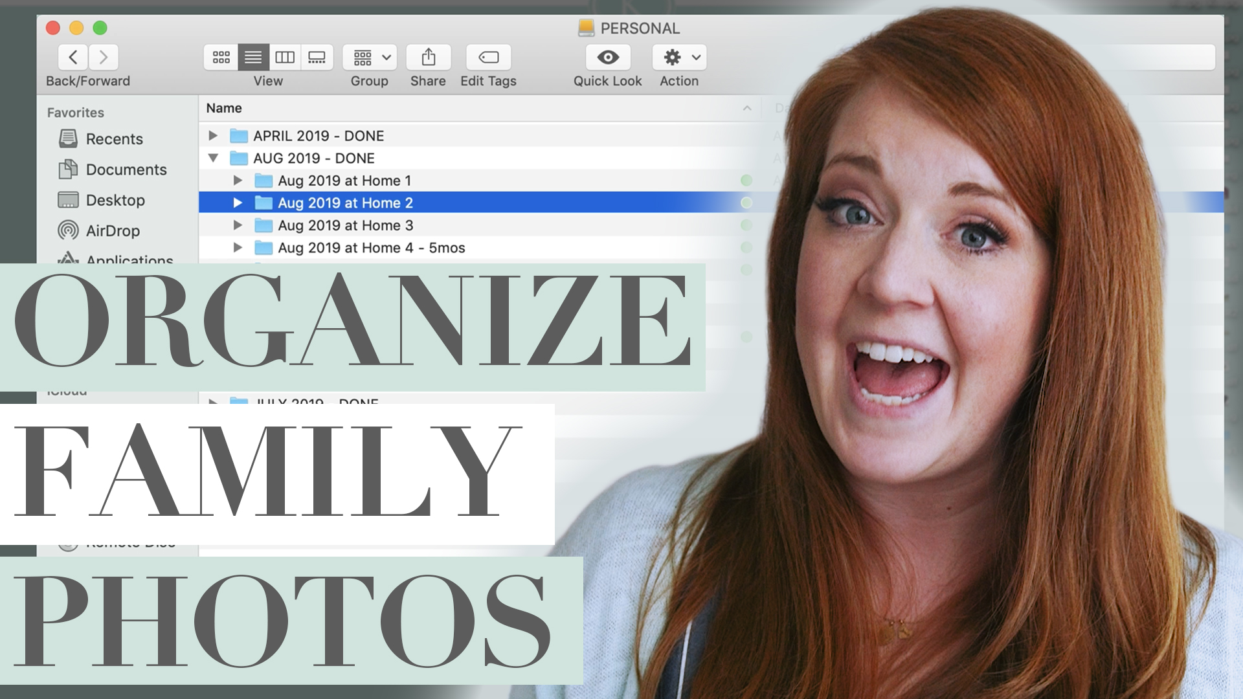Open Recents in the sidebar

click(x=100, y=139)
